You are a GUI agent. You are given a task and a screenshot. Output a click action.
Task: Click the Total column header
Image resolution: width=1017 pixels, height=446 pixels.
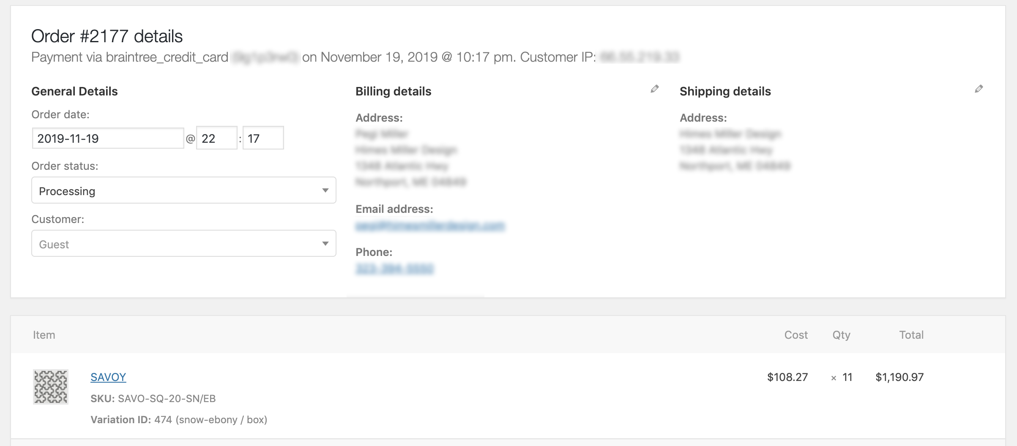click(911, 334)
